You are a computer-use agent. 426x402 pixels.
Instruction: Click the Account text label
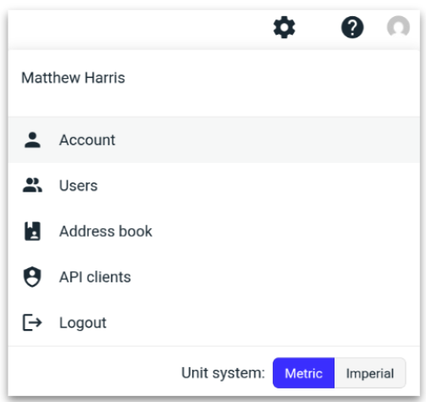tap(87, 140)
